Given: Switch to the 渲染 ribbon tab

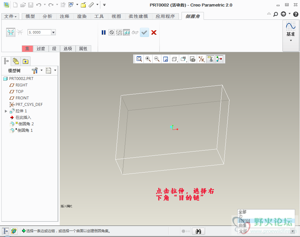Looking at the screenshot, I should coord(82,17).
